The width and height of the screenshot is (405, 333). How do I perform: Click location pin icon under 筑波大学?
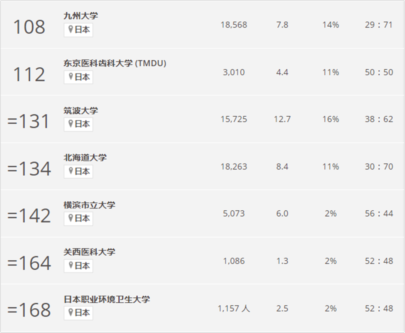coord(70,124)
